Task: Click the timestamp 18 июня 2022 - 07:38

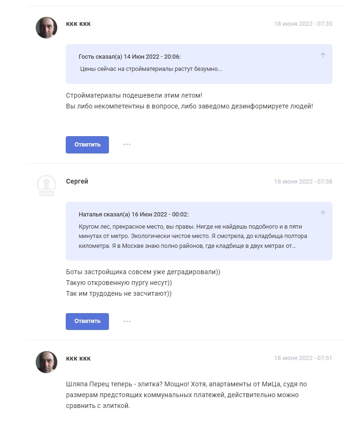Action: pyautogui.click(x=303, y=181)
